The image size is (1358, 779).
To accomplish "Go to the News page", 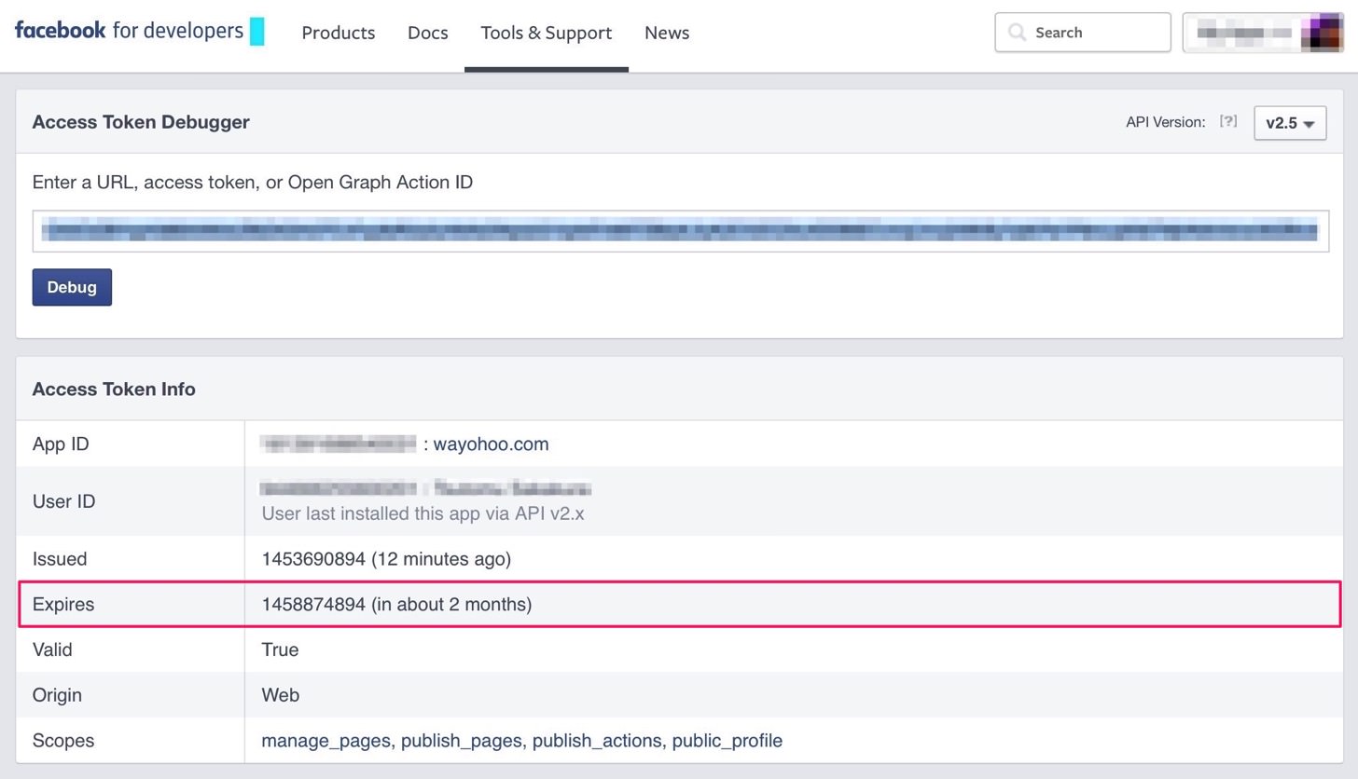I will click(x=667, y=33).
